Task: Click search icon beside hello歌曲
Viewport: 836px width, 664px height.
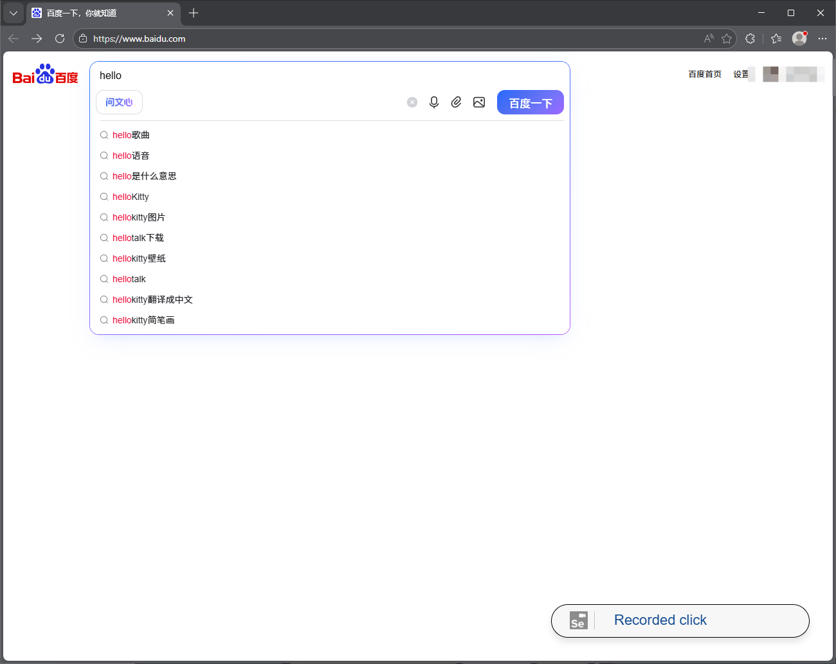Action: tap(104, 135)
